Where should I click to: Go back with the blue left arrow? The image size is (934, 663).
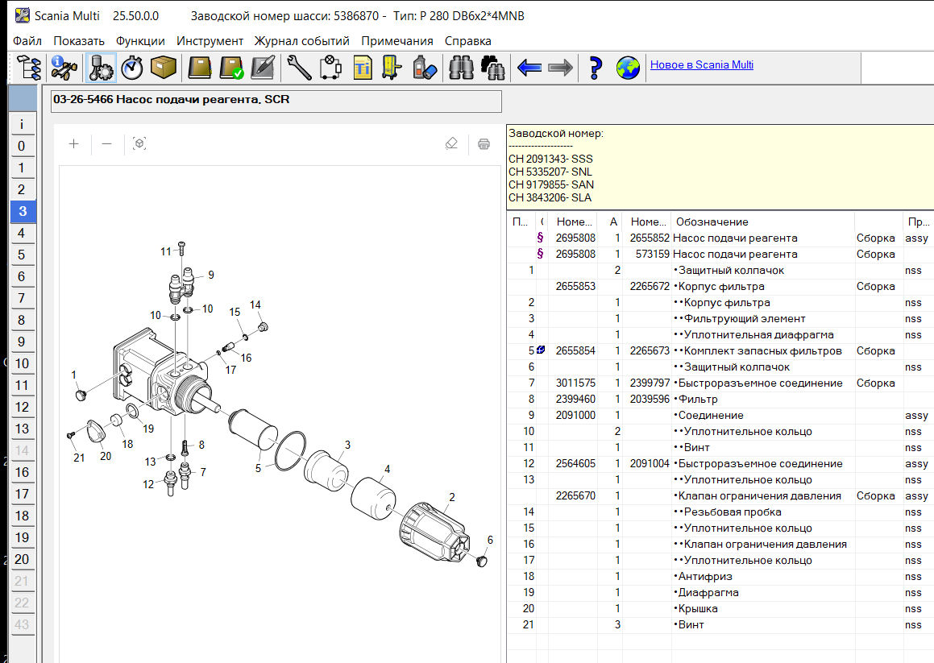click(x=529, y=68)
